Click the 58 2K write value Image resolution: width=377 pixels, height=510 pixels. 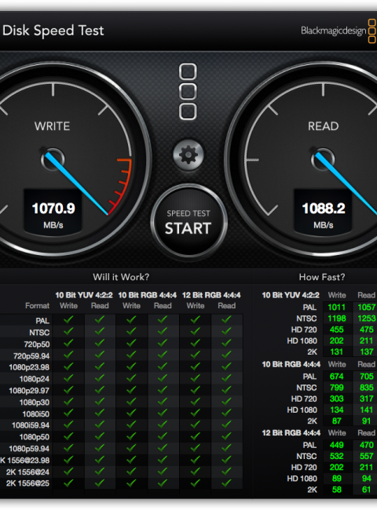pyautogui.click(x=337, y=490)
